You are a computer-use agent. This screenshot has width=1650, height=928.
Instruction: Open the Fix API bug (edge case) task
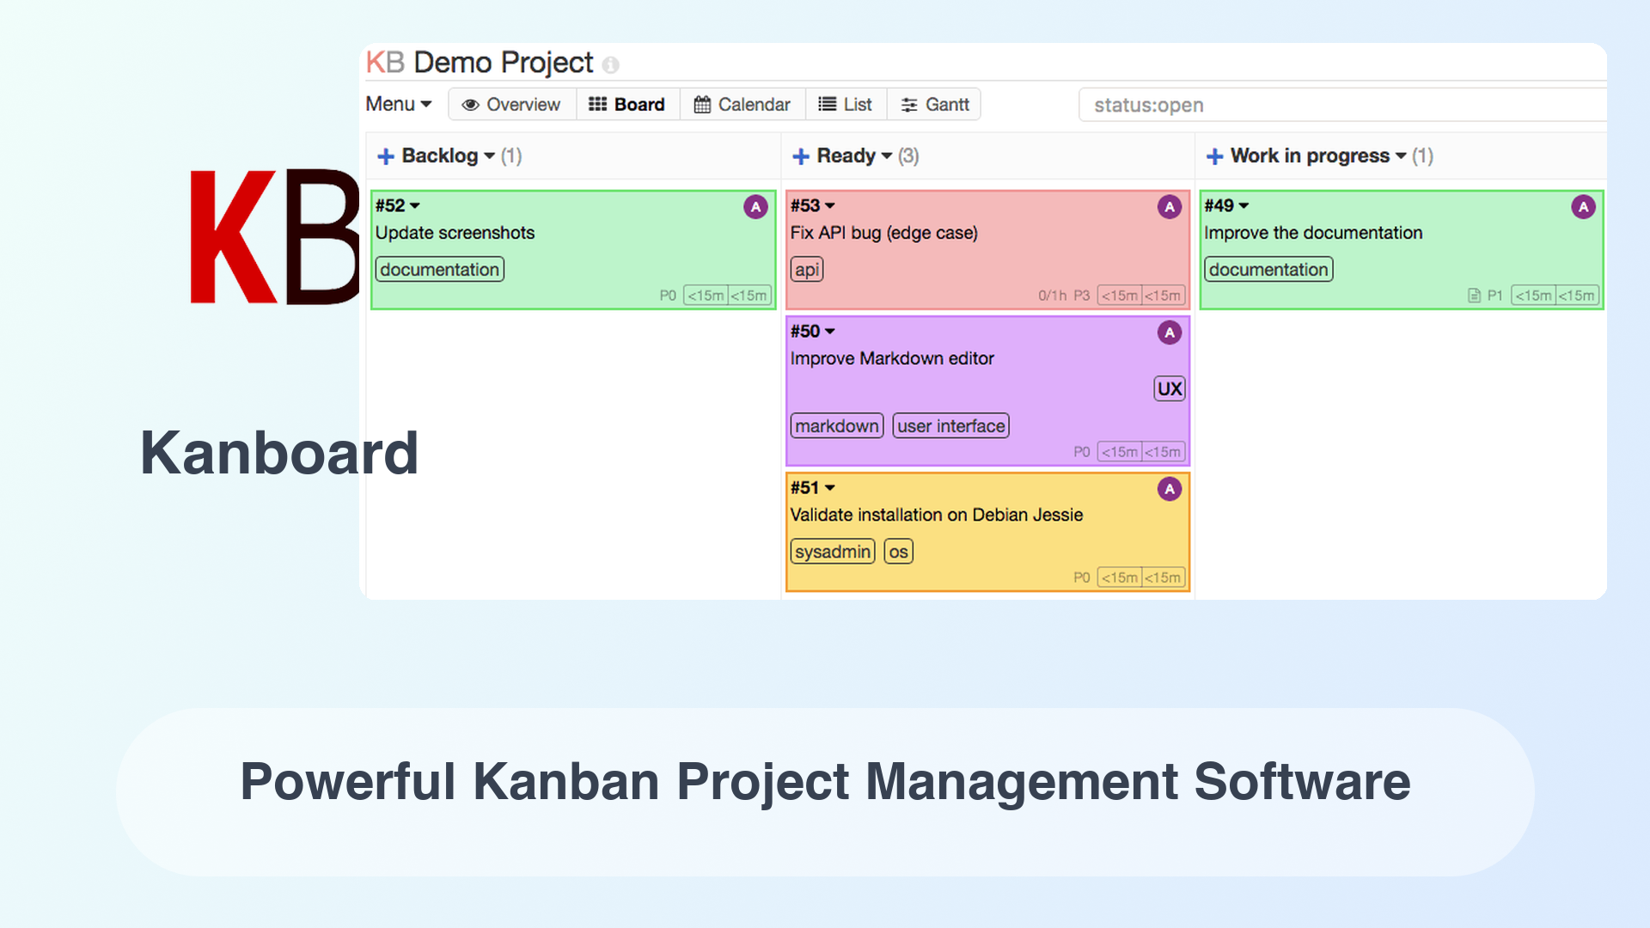click(x=884, y=233)
